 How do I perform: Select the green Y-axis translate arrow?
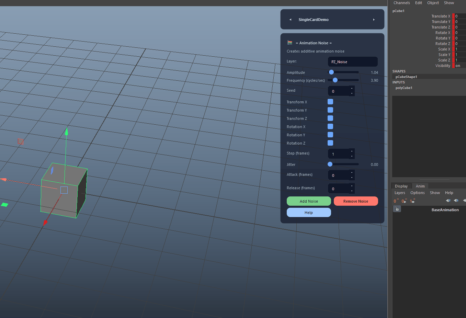(66, 132)
